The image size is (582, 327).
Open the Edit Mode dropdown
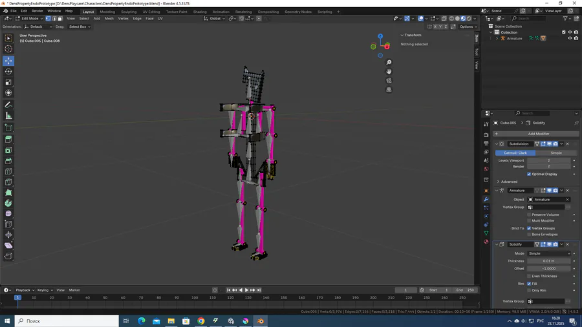(x=28, y=19)
